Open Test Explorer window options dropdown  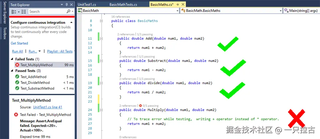62,5
